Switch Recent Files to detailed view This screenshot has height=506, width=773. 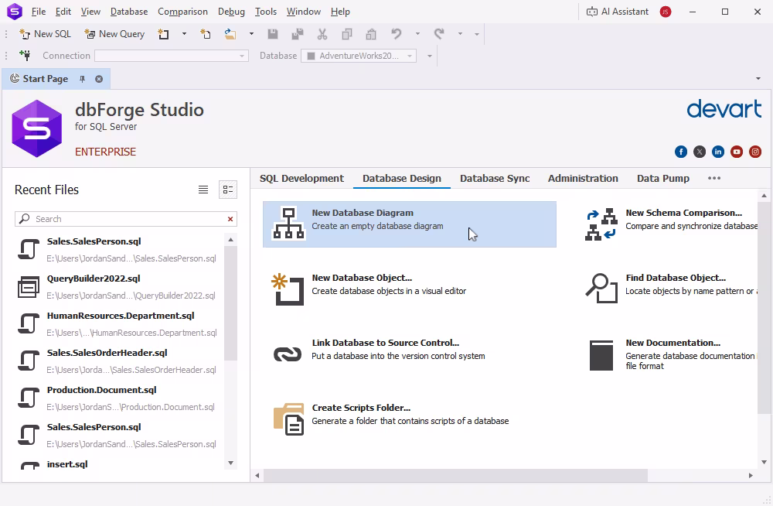point(228,190)
